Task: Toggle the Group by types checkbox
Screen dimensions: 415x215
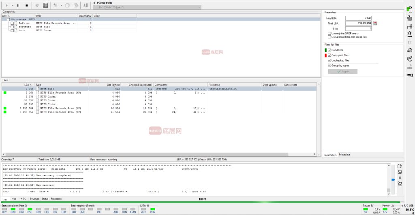Action: coord(329,66)
